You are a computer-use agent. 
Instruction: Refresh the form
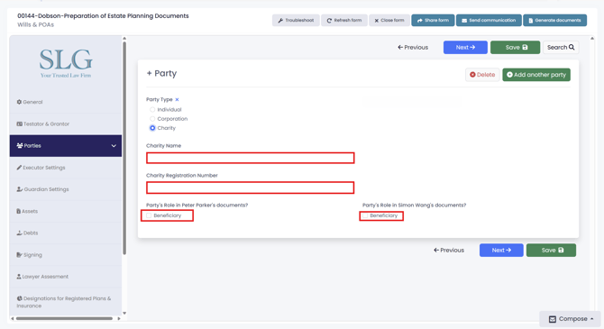344,21
